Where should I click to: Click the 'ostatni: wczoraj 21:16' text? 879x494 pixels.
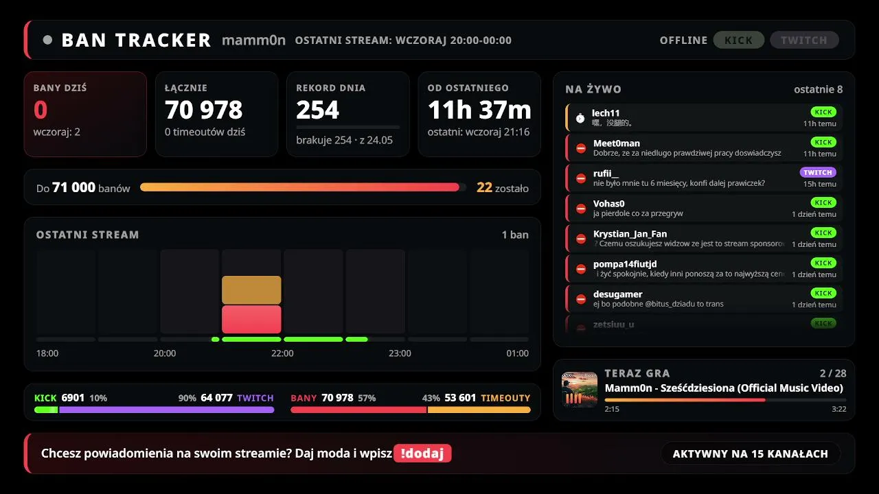point(479,132)
